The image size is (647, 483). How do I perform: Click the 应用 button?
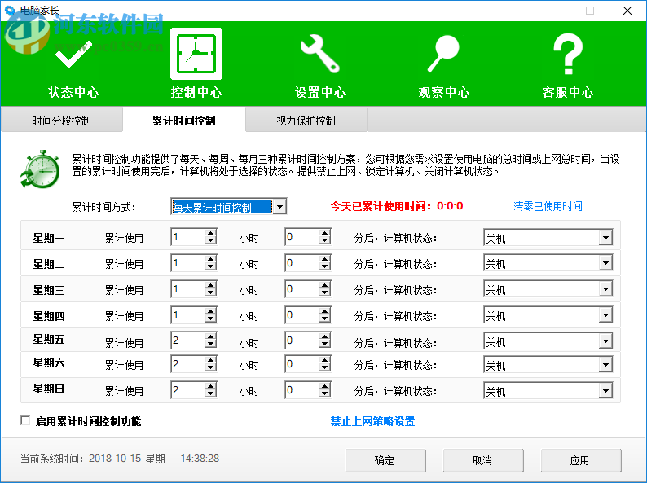point(581,460)
